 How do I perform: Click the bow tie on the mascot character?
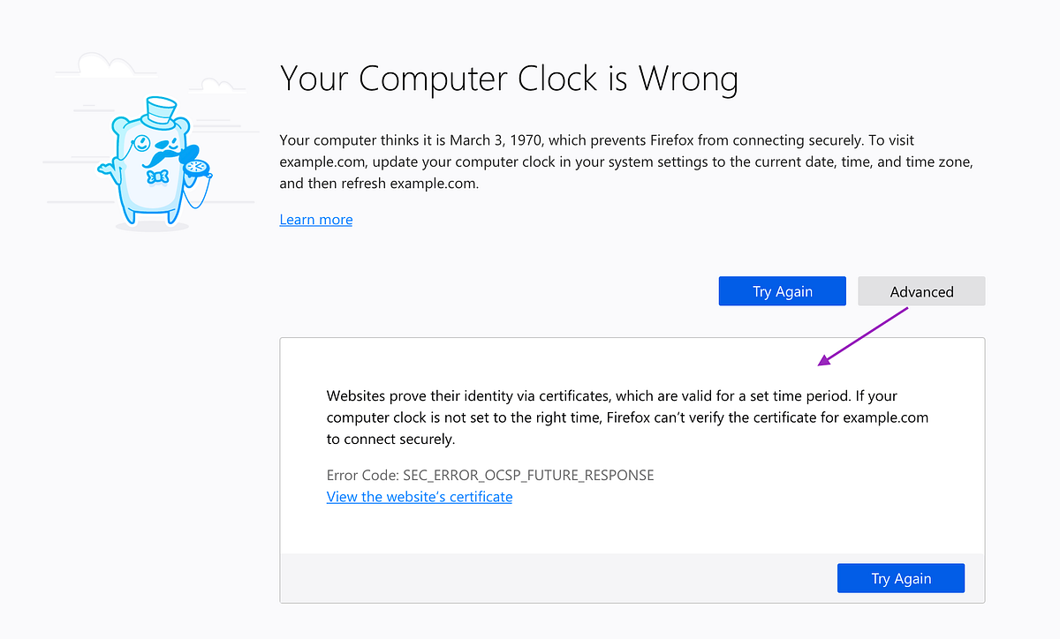point(157,177)
